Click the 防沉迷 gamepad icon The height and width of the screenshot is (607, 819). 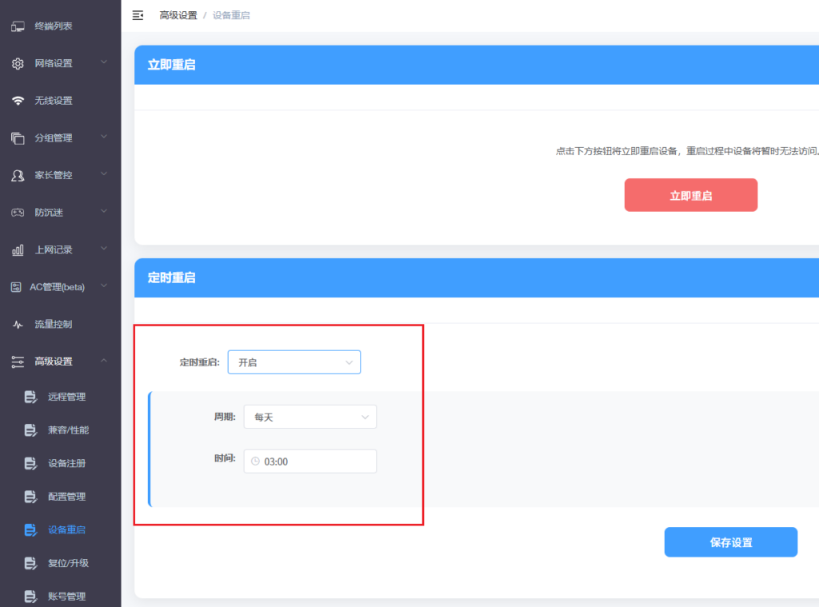(18, 213)
